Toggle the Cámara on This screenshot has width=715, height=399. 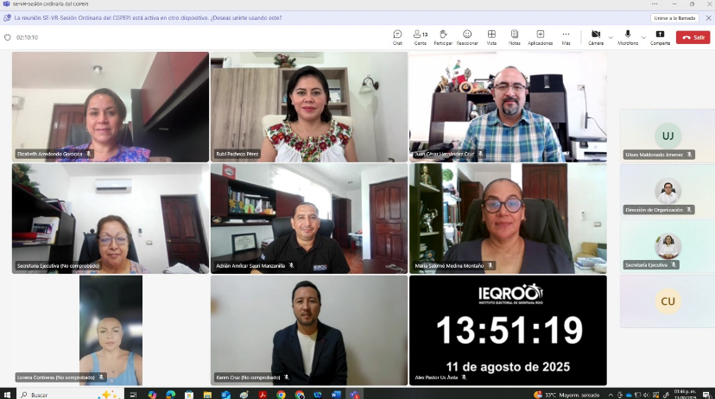pos(596,36)
